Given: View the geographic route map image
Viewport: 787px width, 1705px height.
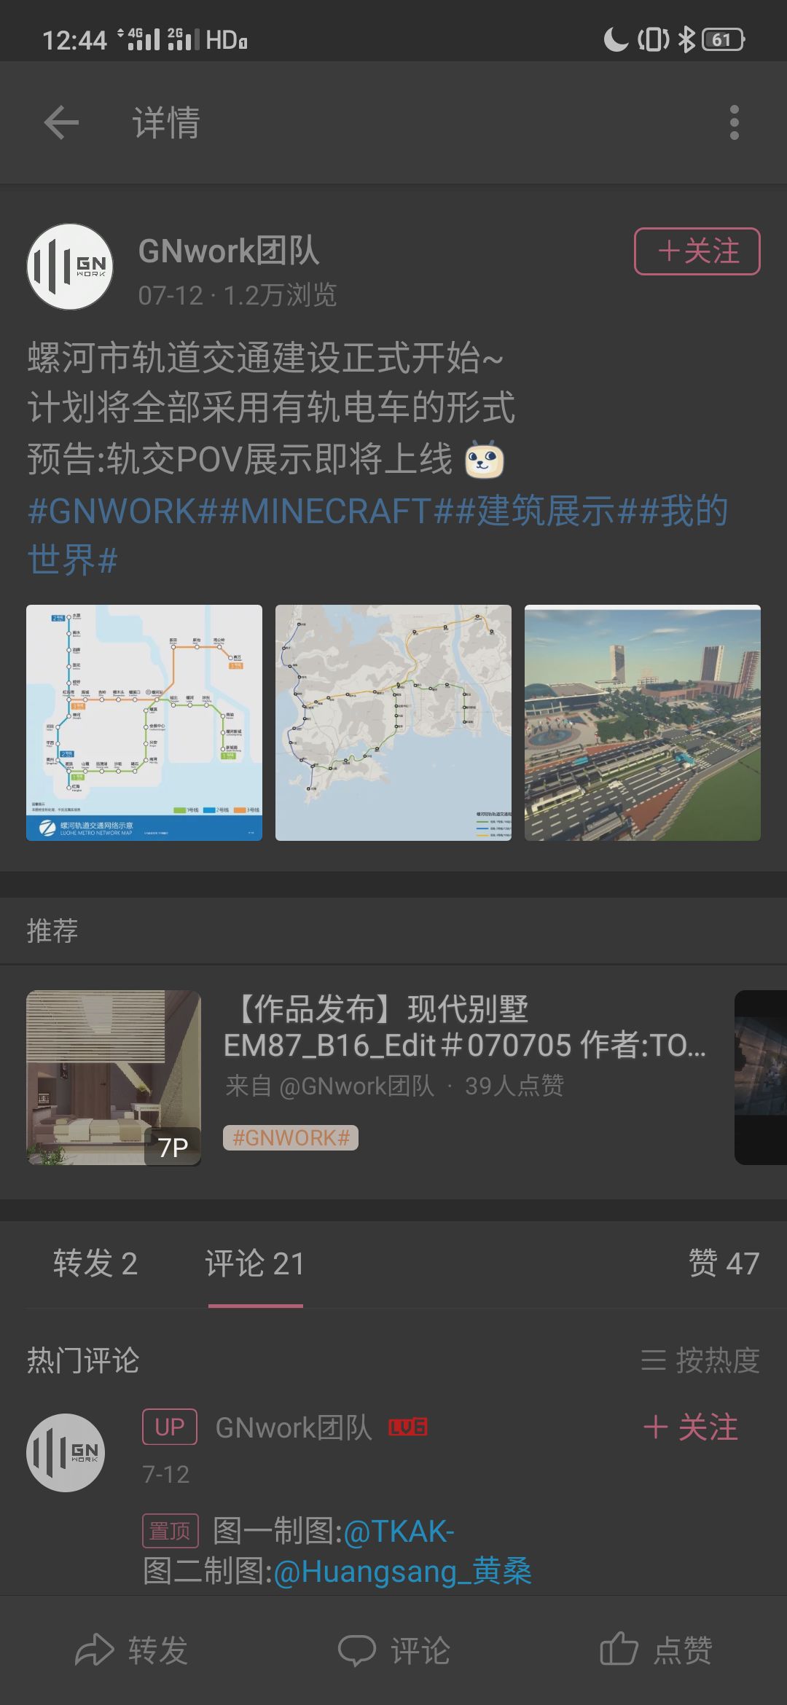Looking at the screenshot, I should click(393, 723).
